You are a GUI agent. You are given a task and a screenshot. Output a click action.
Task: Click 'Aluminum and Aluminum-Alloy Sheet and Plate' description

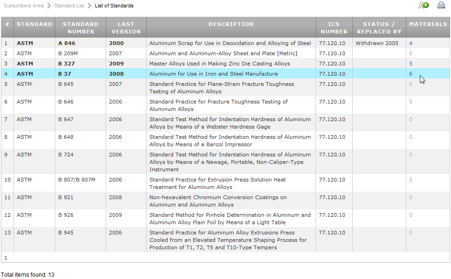(223, 54)
